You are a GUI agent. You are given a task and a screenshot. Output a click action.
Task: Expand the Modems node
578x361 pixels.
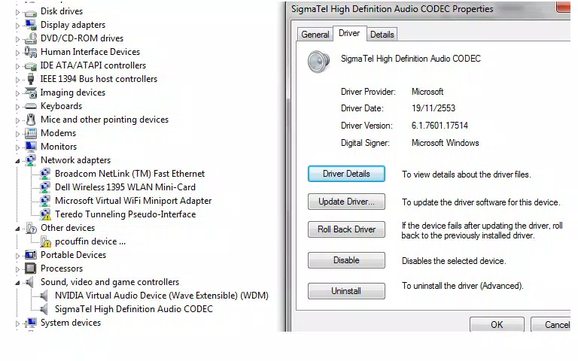17,134
